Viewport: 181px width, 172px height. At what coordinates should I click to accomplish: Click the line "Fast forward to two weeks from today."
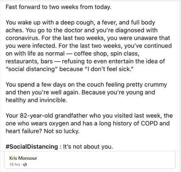[x=59, y=7]
